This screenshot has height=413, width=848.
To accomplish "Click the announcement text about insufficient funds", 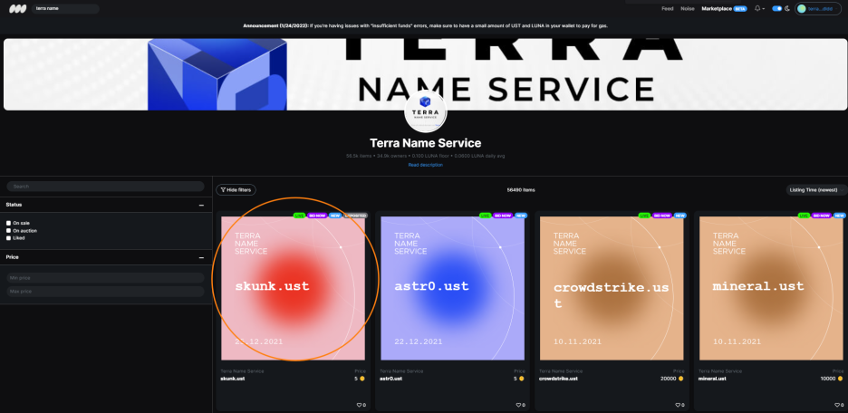I will pyautogui.click(x=425, y=25).
